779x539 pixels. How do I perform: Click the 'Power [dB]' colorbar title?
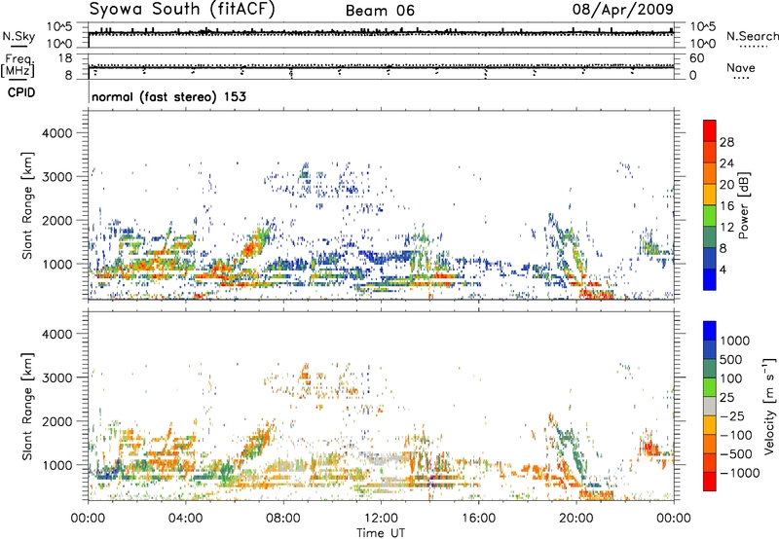coord(744,205)
